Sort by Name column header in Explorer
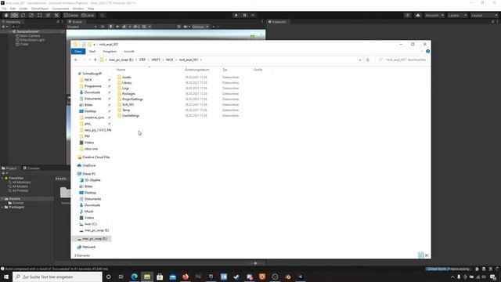501x282 pixels. (x=121, y=70)
